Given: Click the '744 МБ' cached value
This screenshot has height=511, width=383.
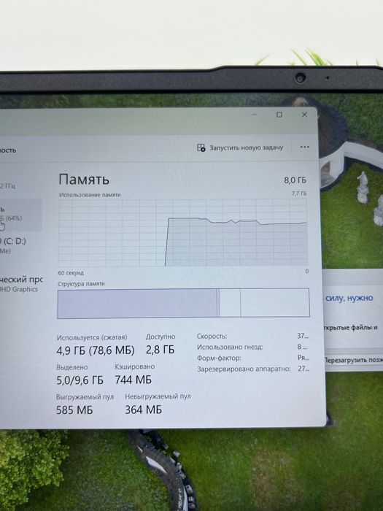Looking at the screenshot, I should click(x=133, y=380).
